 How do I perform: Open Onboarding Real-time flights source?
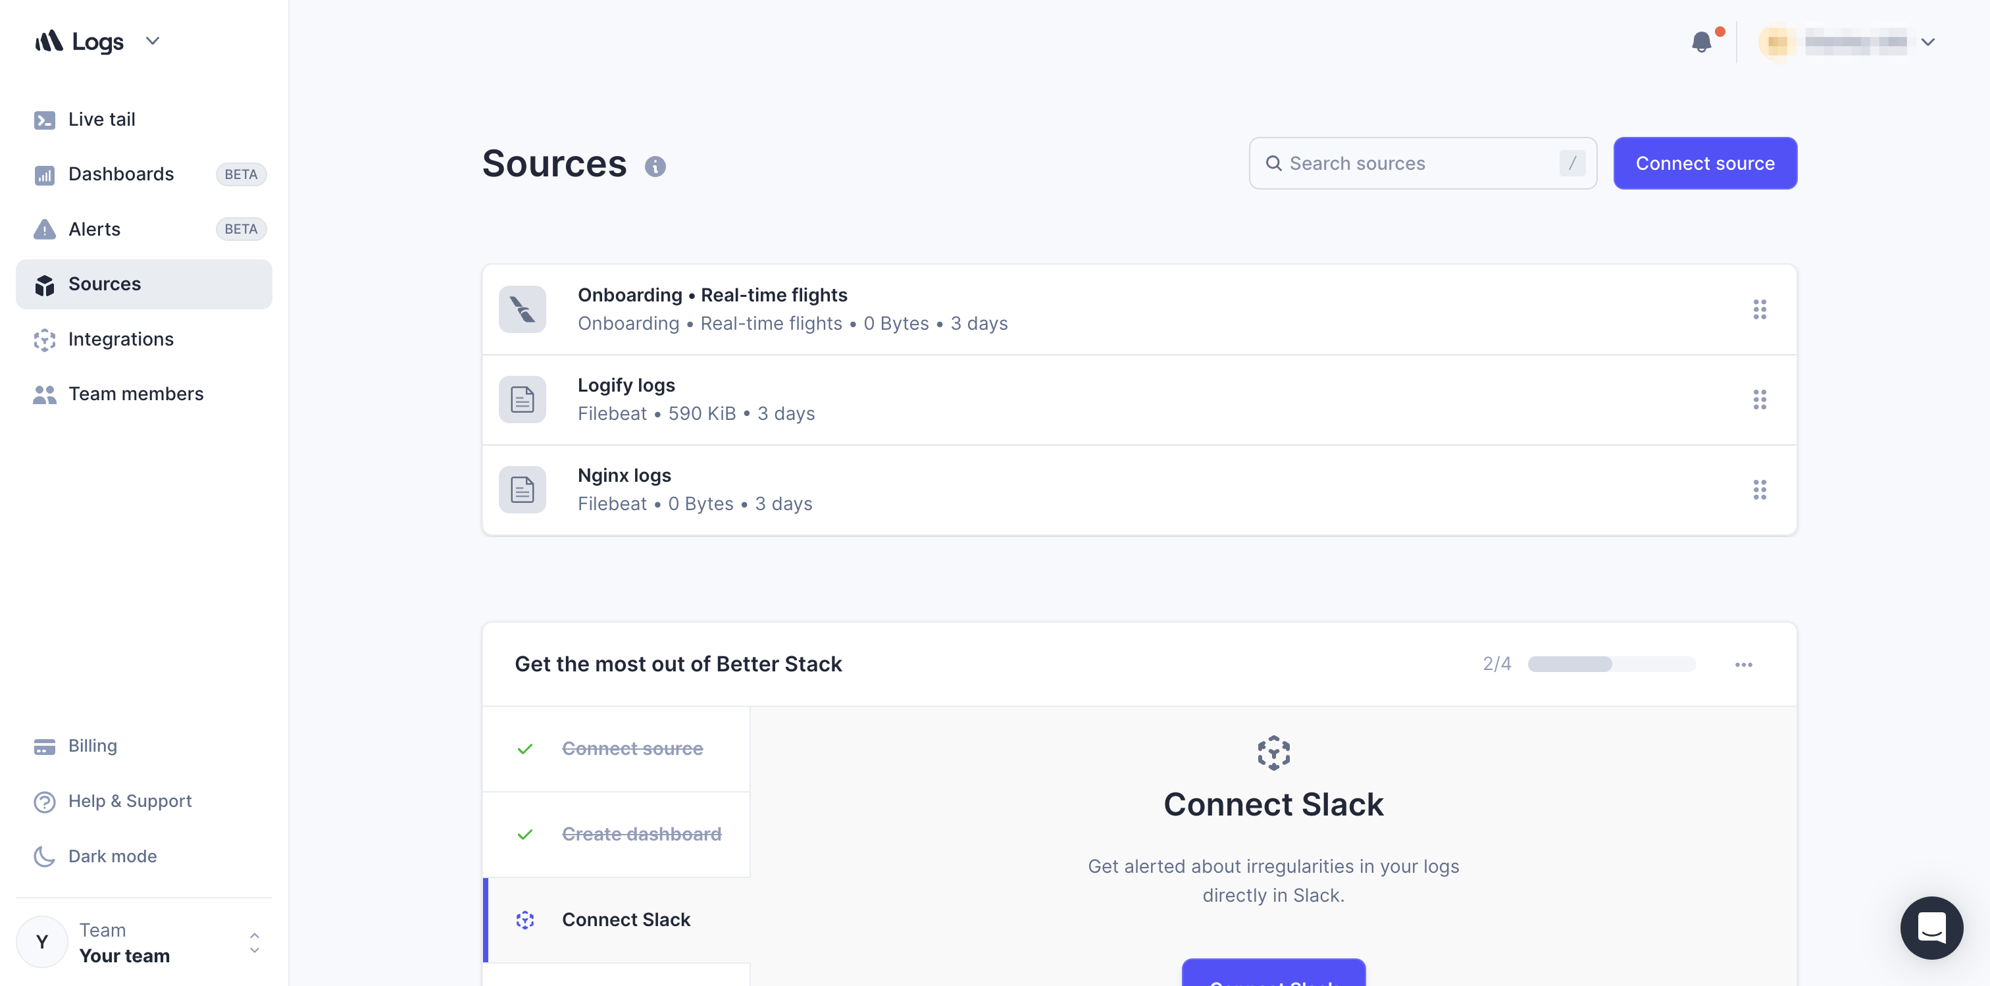point(1140,309)
